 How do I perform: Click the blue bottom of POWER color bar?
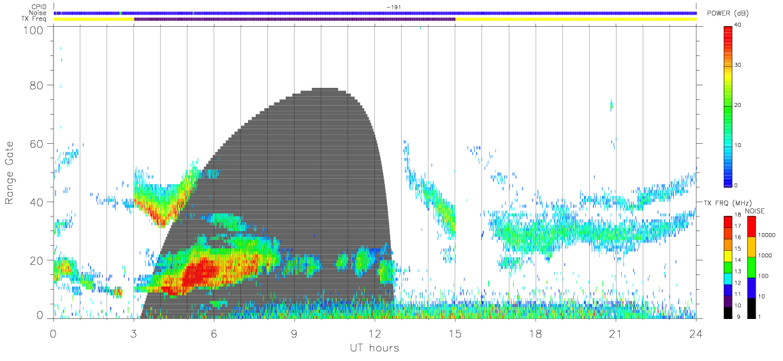pyautogui.click(x=729, y=178)
